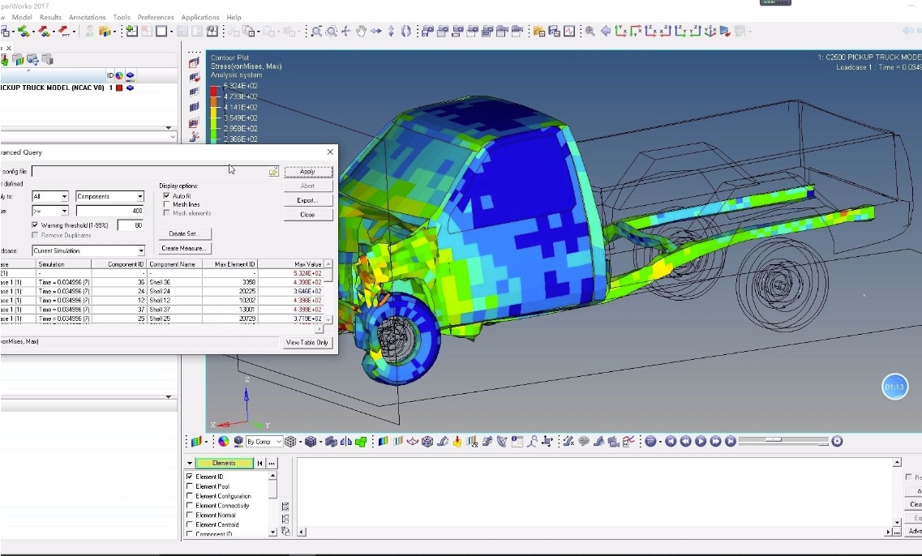Viewport: 922px width, 556px height.
Task: Click the Start/Pause animation play button
Action: coord(701,442)
